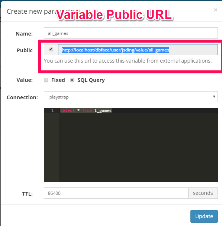
Task: Close the Create new parameter dialog
Action: [x=215, y=10]
